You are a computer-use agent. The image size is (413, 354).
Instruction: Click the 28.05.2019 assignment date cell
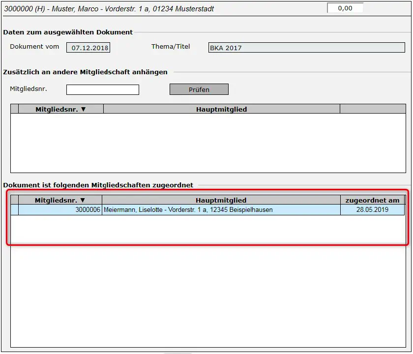tap(372, 210)
